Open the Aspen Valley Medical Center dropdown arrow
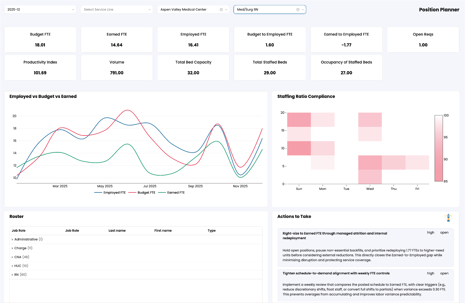Screen dimensions: 465x303 click(226, 9)
